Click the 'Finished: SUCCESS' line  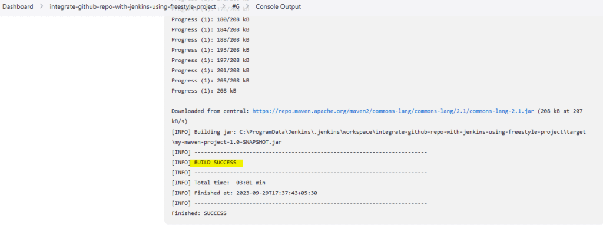coord(199,213)
